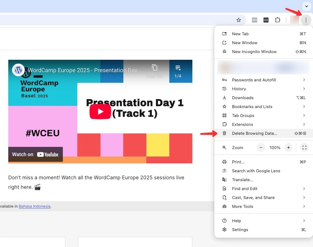Increase zoom with the plus button
Image resolution: width=313 pixels, height=247 pixels.
pos(289,148)
